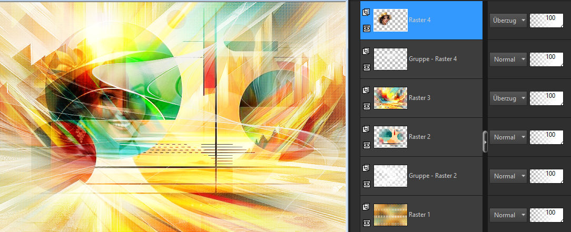
Task: Select the Gruppe - Raster 4 thumbnail
Action: 390,59
